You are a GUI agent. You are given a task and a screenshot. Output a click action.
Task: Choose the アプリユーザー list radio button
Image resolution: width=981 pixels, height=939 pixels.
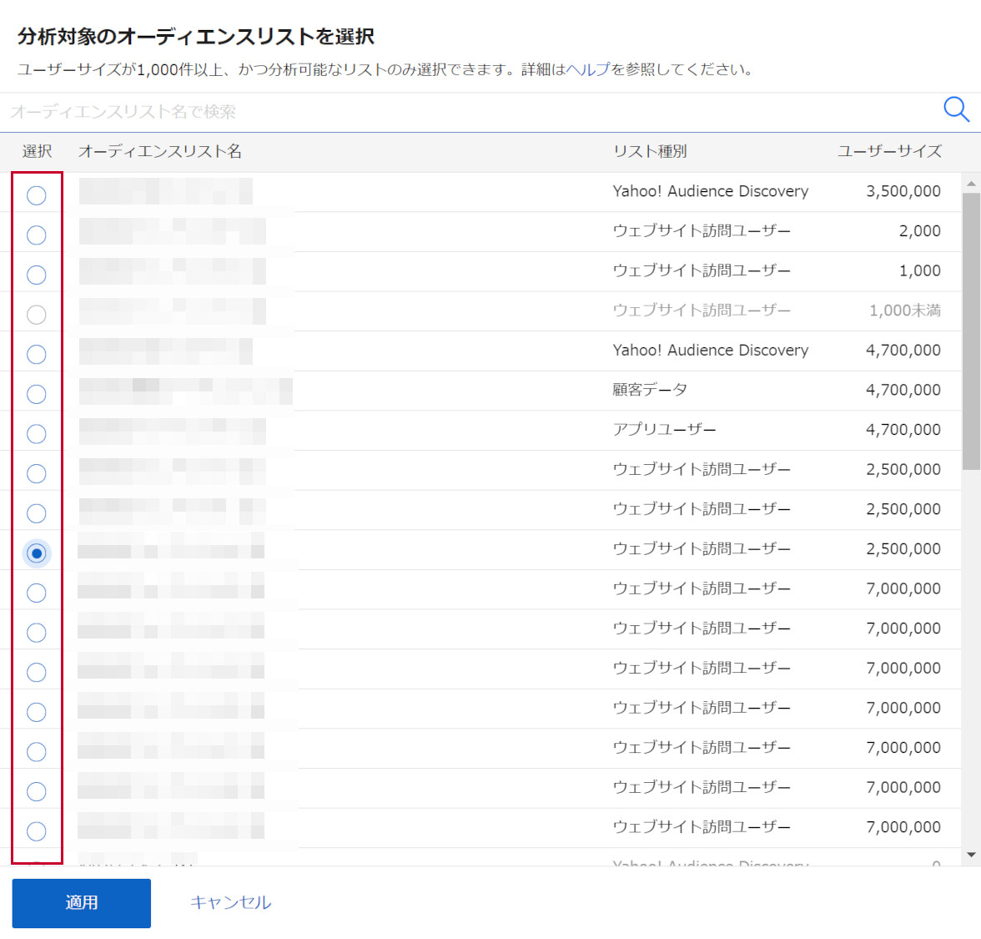tap(37, 434)
